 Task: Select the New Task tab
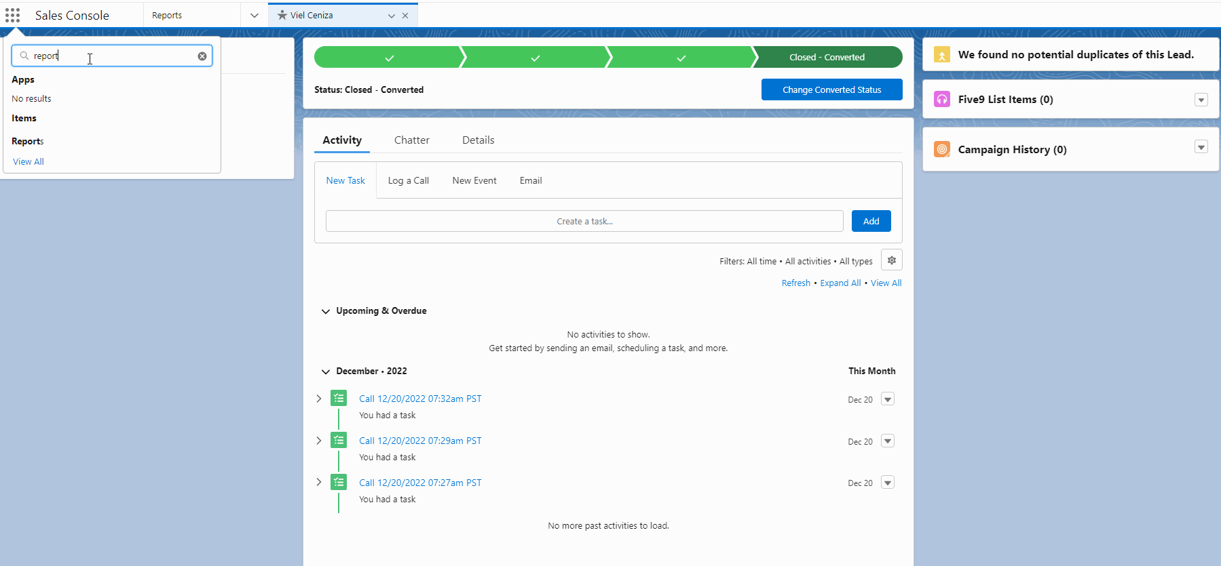point(345,180)
